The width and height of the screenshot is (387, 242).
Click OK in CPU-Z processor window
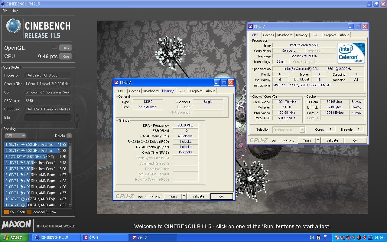(x=355, y=140)
